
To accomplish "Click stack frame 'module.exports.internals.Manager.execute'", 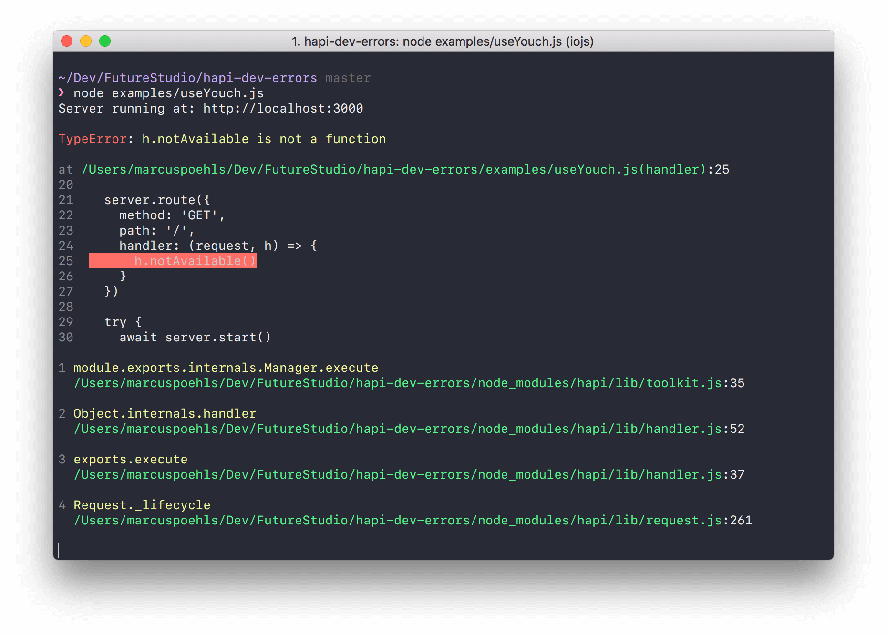I will click(x=226, y=368).
